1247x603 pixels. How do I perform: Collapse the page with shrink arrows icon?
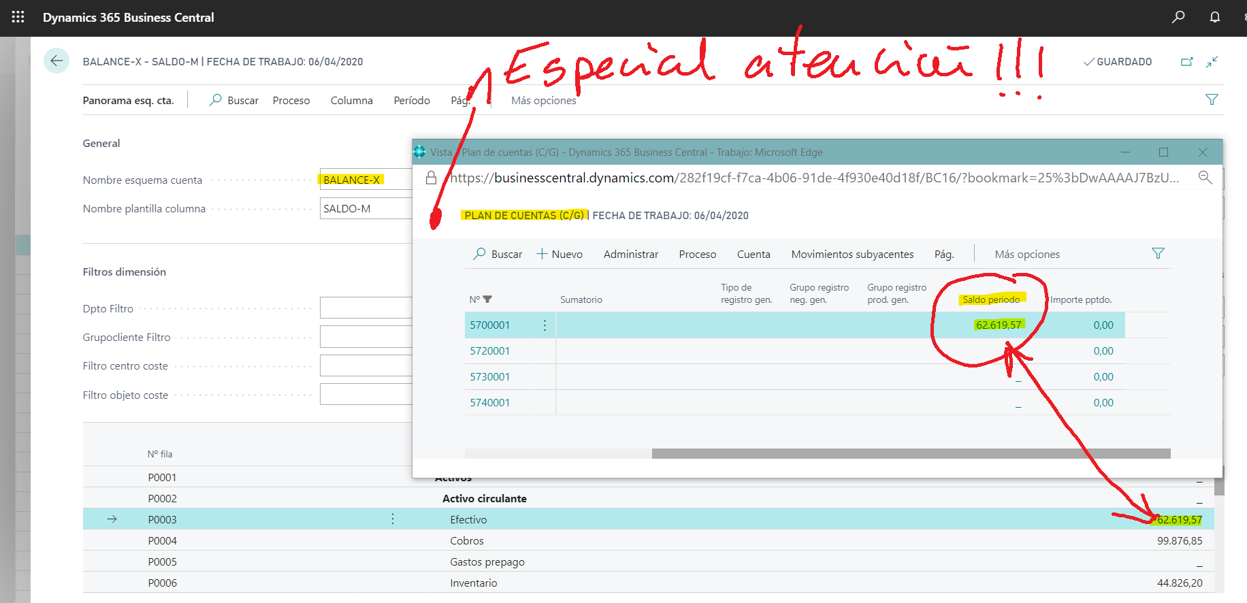pos(1212,62)
